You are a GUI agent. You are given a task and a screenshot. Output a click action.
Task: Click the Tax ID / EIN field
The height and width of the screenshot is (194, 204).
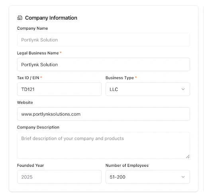pos(59,89)
